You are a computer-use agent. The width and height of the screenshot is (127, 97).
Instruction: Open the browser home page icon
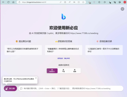point(13,2)
